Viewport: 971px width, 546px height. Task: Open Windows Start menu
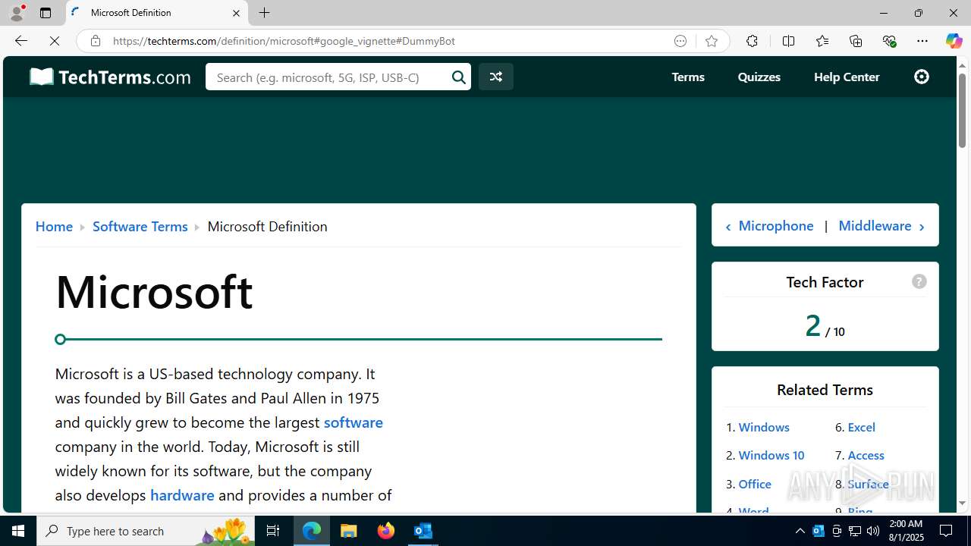click(x=18, y=531)
